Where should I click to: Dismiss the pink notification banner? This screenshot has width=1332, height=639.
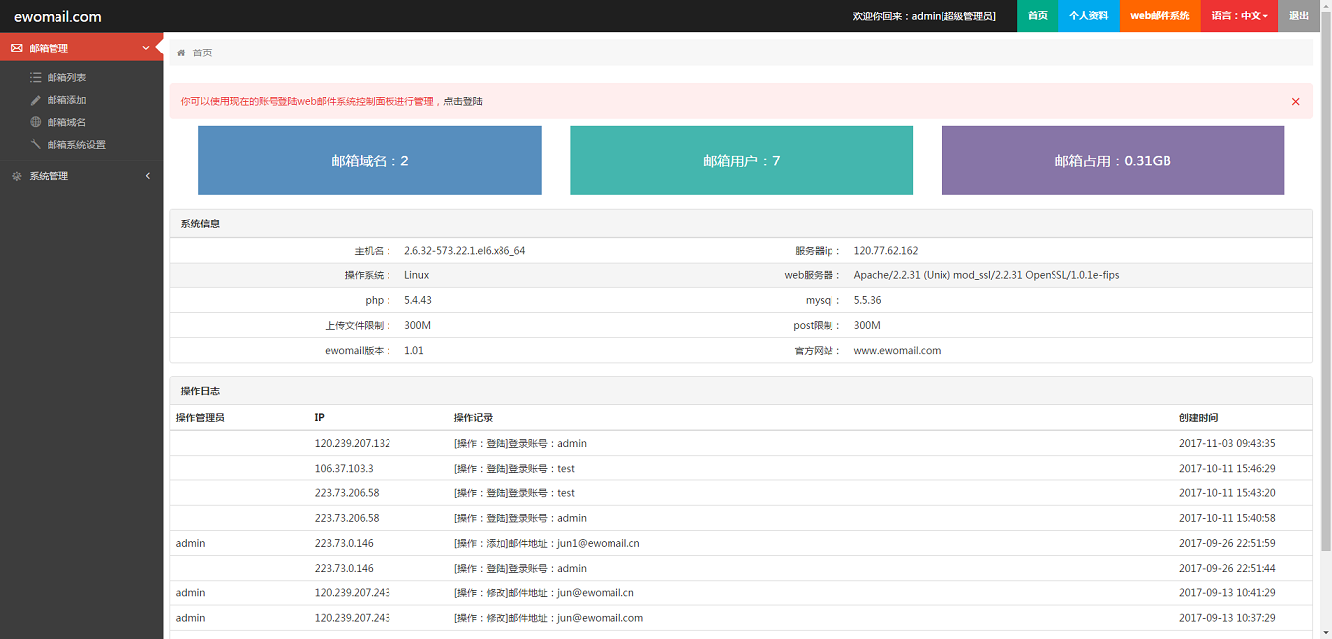pyautogui.click(x=1295, y=101)
